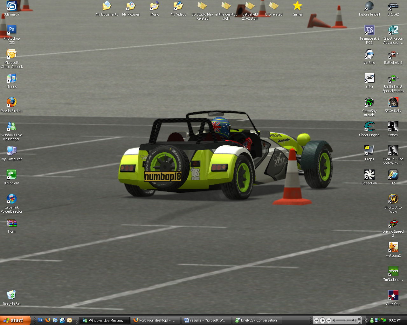Select the Cheat Engine shortcut
Image resolution: width=407 pixels, height=325 pixels.
369,129
